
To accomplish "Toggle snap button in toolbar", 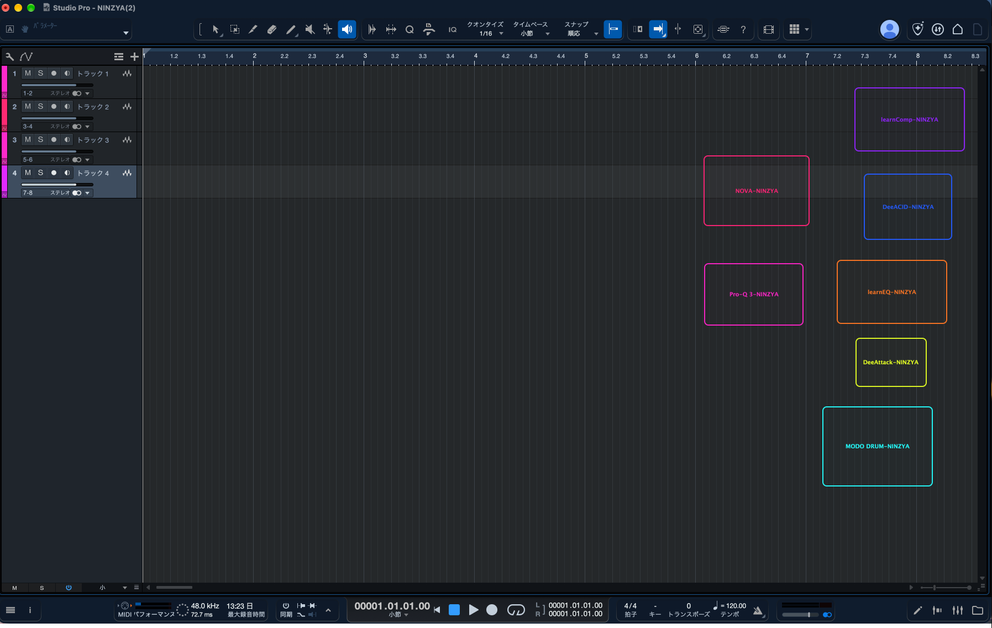I will pyautogui.click(x=613, y=29).
